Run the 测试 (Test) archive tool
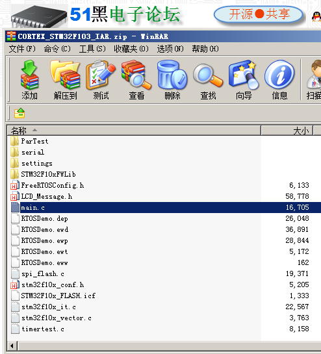 (101, 80)
